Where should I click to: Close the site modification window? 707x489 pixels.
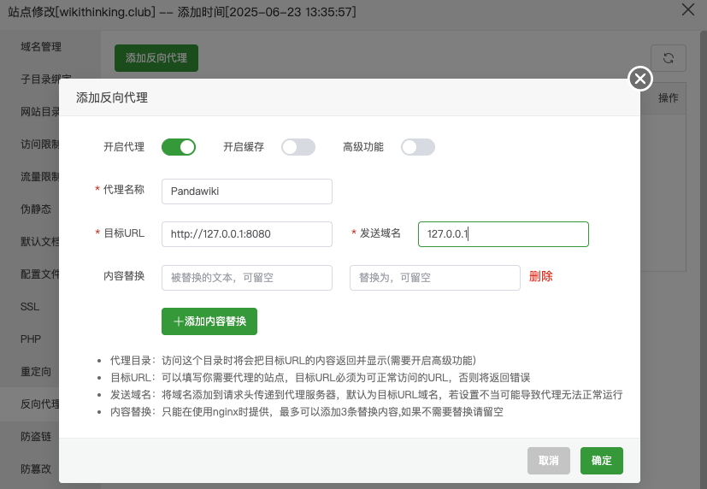click(x=688, y=9)
